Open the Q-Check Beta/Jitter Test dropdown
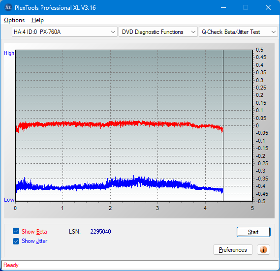280x271 pixels. tap(238, 32)
